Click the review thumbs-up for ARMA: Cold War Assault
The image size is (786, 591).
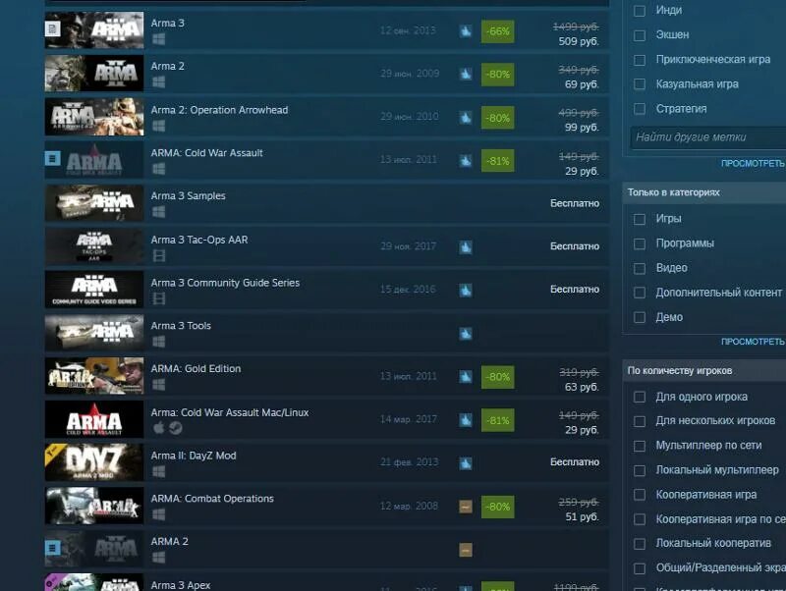[465, 161]
